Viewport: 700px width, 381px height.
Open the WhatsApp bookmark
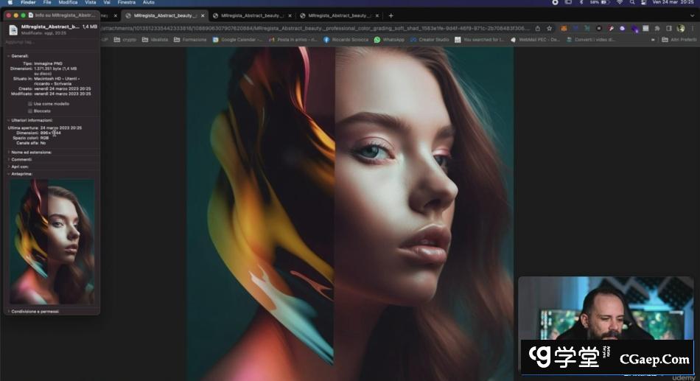389,40
